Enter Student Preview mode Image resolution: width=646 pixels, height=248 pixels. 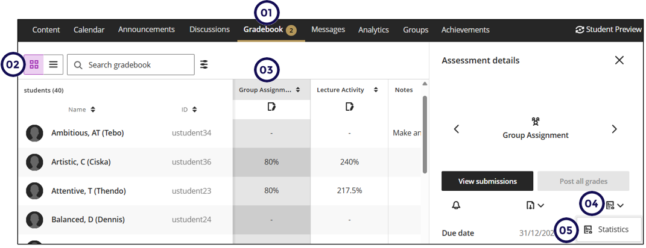click(609, 29)
